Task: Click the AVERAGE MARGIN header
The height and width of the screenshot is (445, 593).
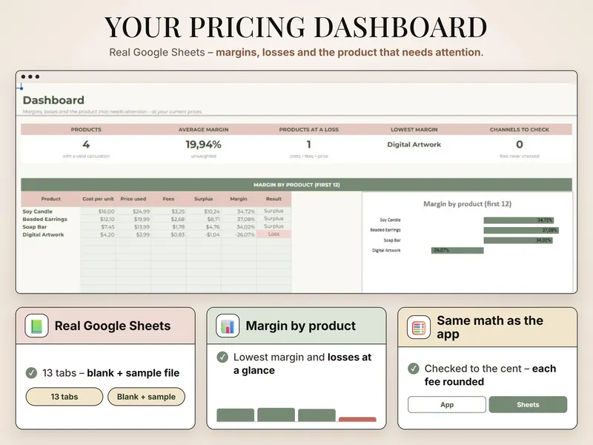Action: [x=203, y=129]
